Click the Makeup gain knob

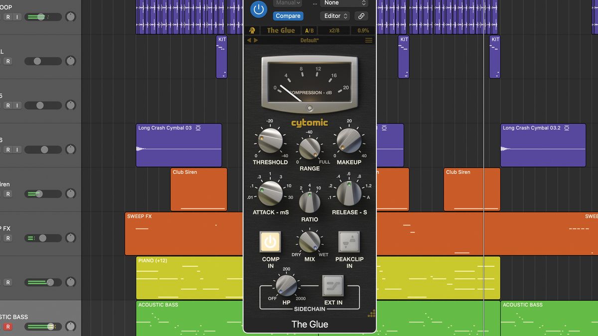click(x=349, y=140)
